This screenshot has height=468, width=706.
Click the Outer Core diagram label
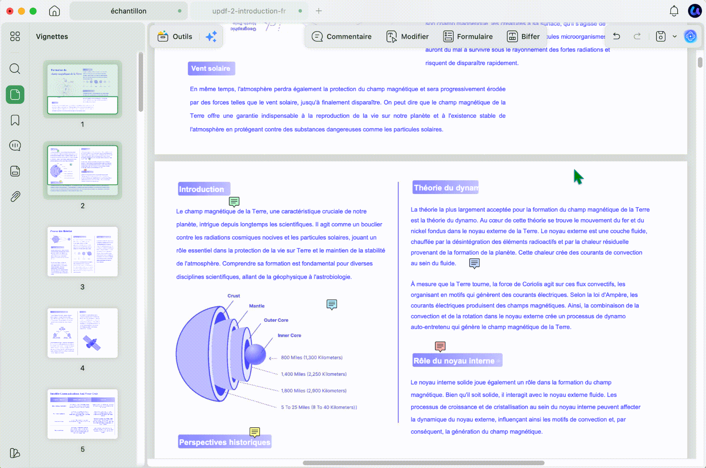coord(276,320)
